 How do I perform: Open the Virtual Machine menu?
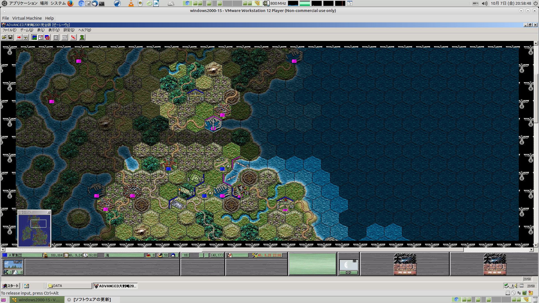click(x=27, y=18)
